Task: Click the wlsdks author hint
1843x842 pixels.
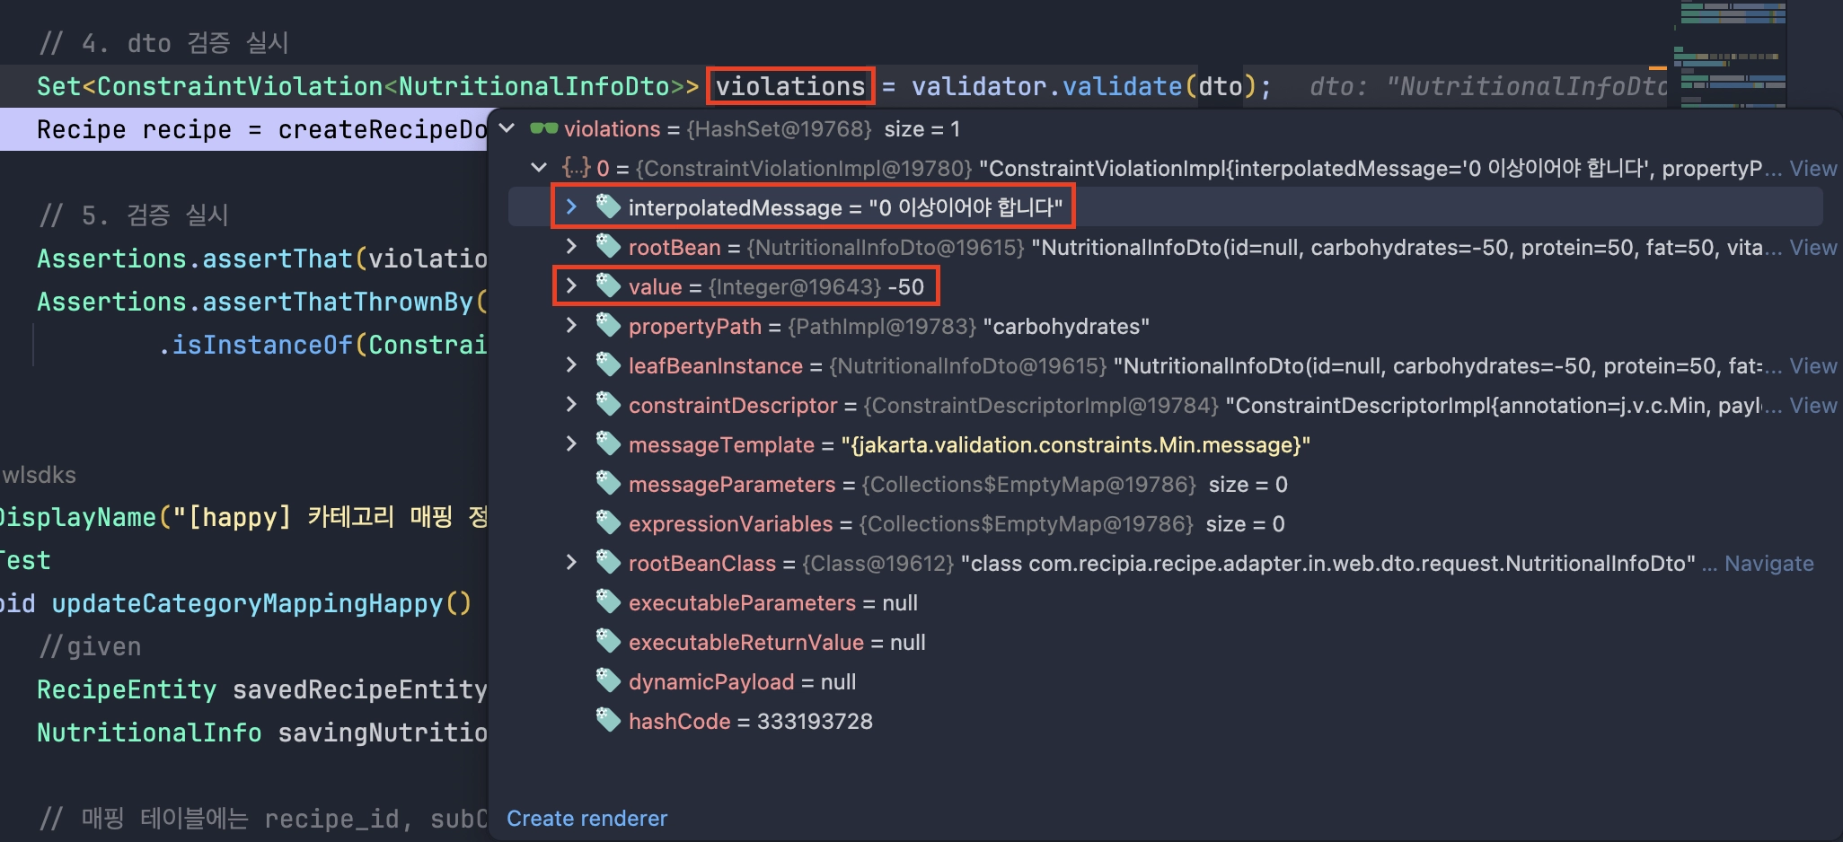Action: (39, 475)
